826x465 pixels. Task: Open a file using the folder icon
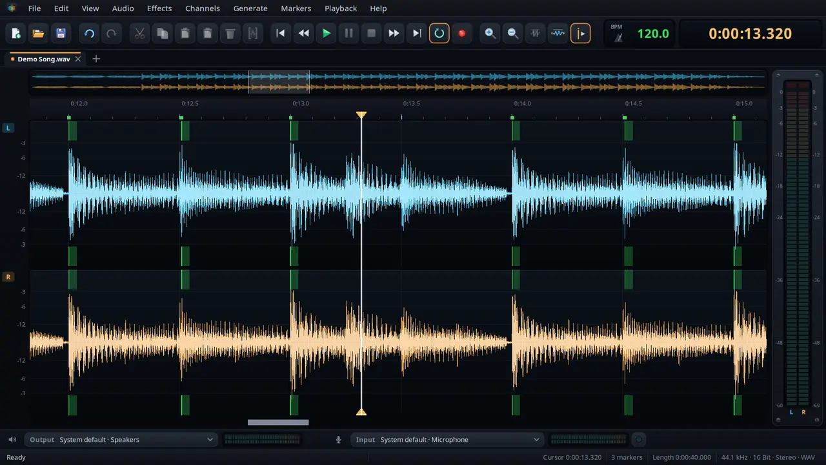coord(38,34)
